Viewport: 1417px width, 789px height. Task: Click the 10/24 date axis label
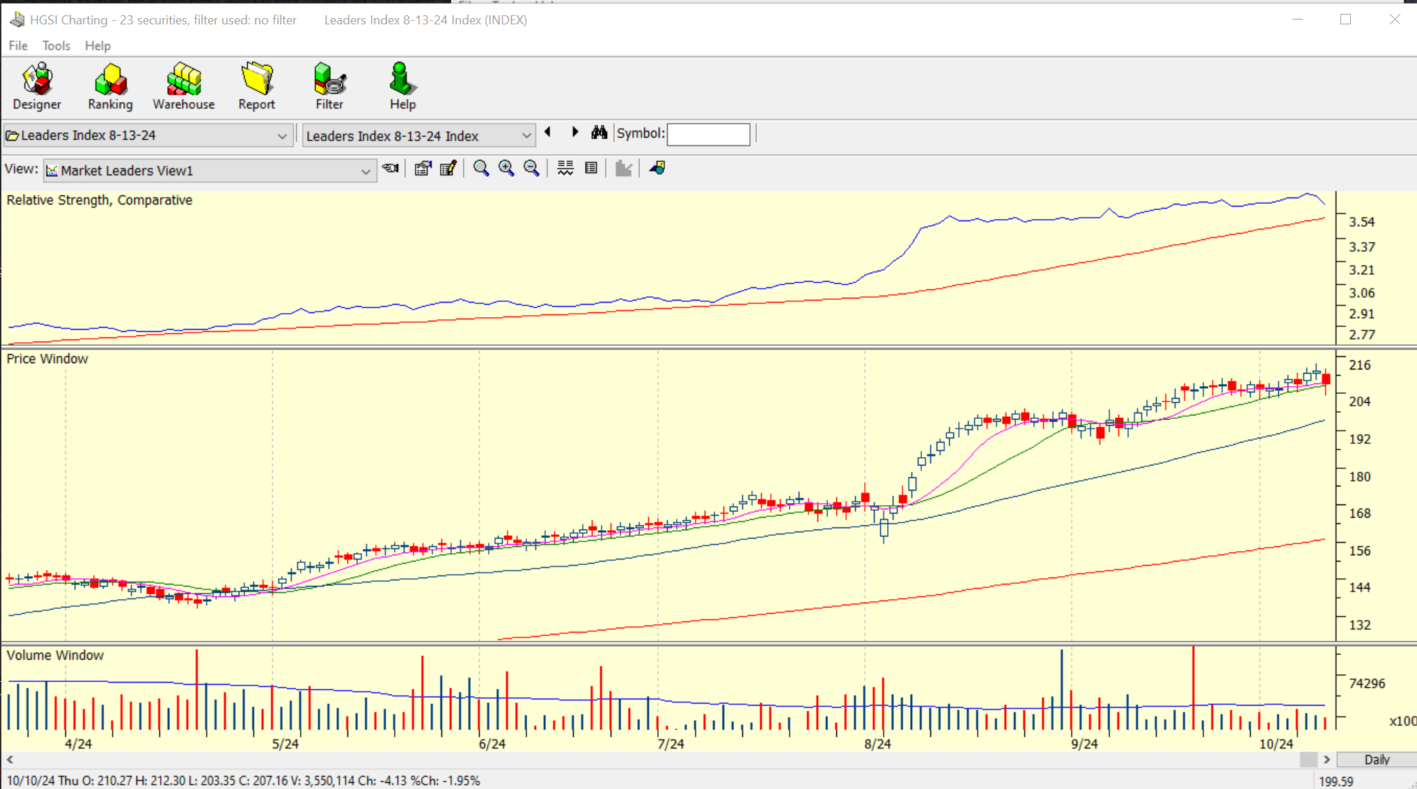(x=1276, y=744)
